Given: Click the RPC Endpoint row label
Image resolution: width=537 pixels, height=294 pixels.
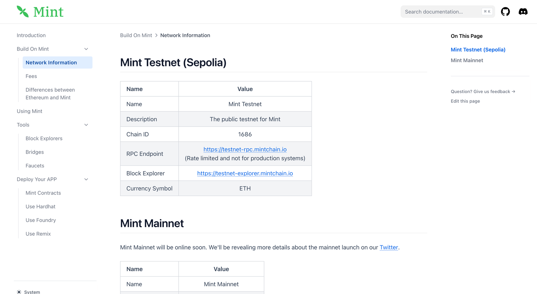Looking at the screenshot, I should click(x=145, y=154).
